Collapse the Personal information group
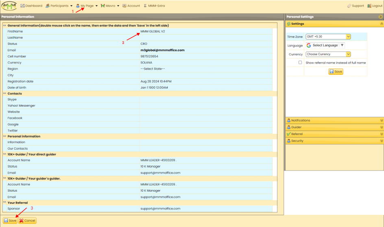 click(x=4, y=136)
